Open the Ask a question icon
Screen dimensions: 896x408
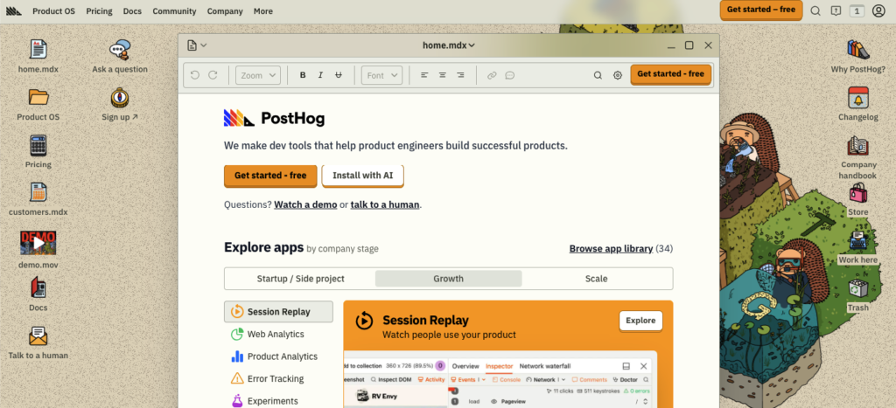tap(120, 50)
